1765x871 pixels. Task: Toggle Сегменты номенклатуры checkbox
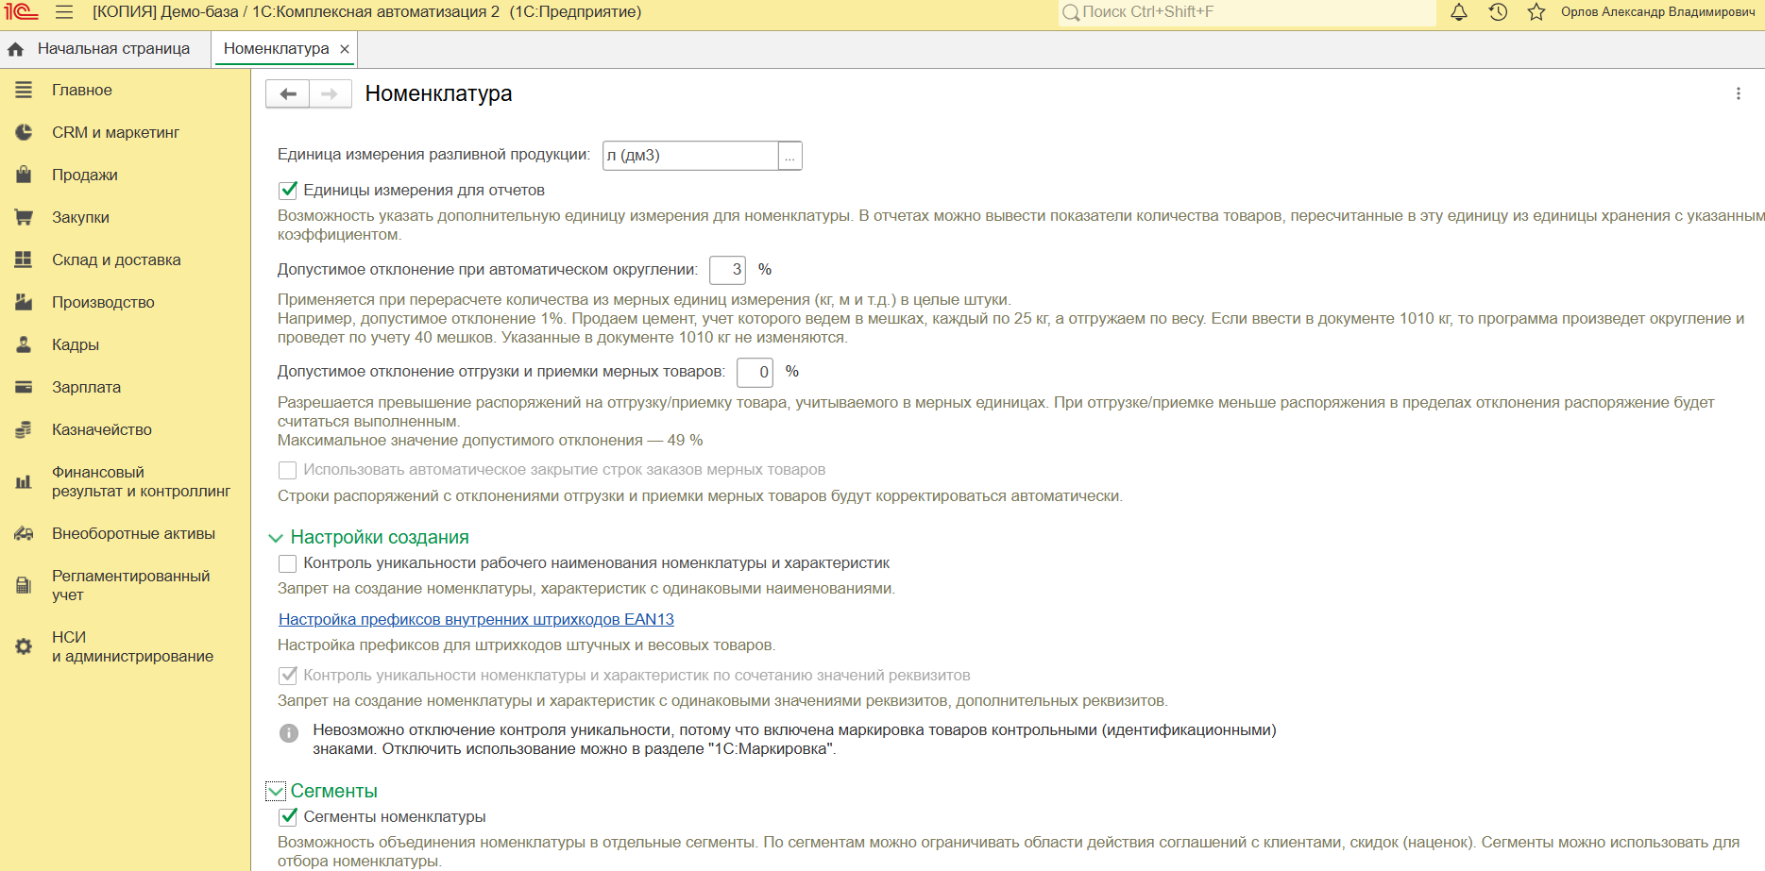point(288,817)
